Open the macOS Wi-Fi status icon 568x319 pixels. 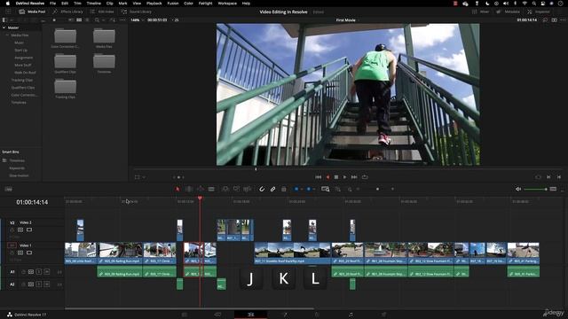525,4
